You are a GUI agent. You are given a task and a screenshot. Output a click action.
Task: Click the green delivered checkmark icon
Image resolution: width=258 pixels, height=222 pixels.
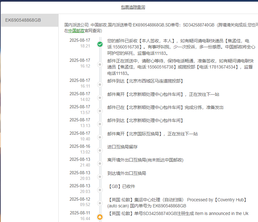(100, 44)
